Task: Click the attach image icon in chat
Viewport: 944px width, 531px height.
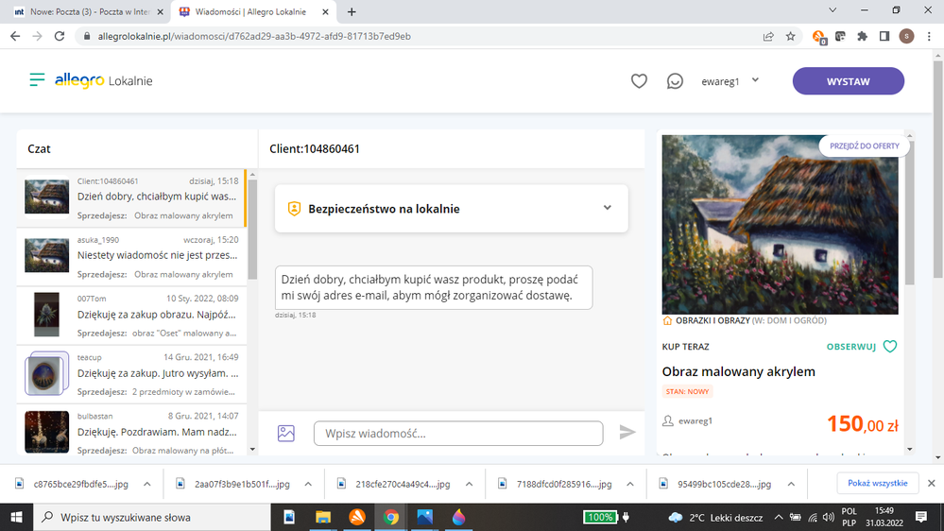Action: [286, 433]
